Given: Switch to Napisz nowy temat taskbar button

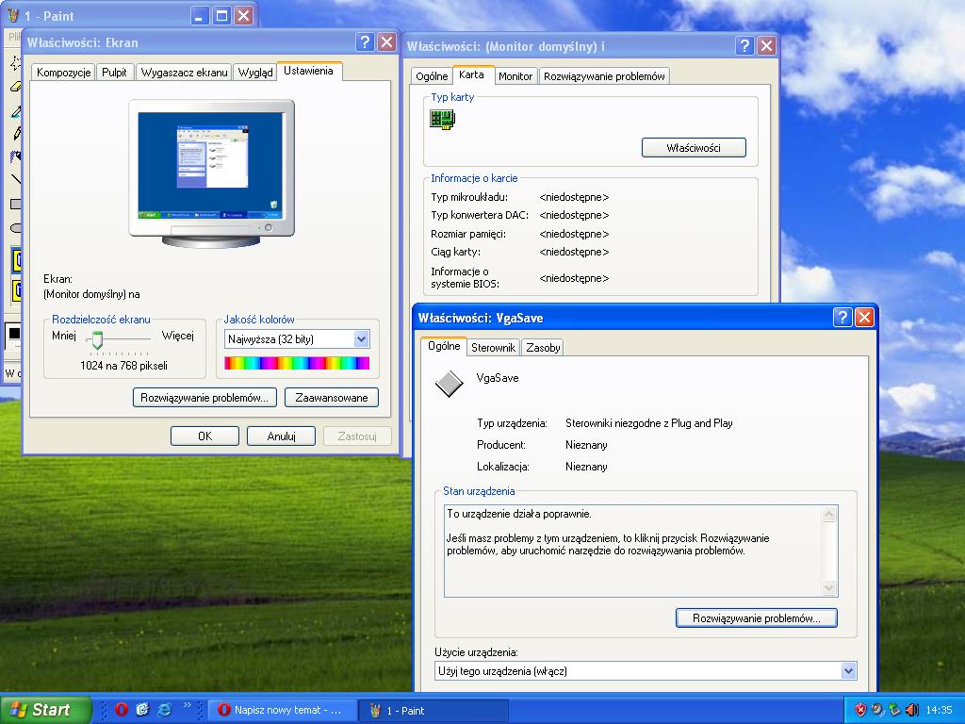Looking at the screenshot, I should coord(282,710).
